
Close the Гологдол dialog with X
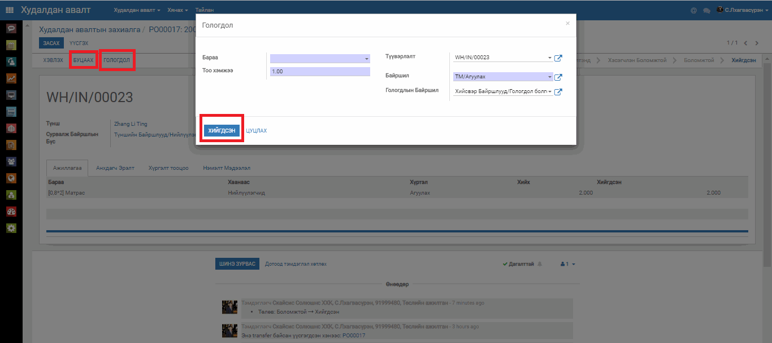[x=567, y=24]
